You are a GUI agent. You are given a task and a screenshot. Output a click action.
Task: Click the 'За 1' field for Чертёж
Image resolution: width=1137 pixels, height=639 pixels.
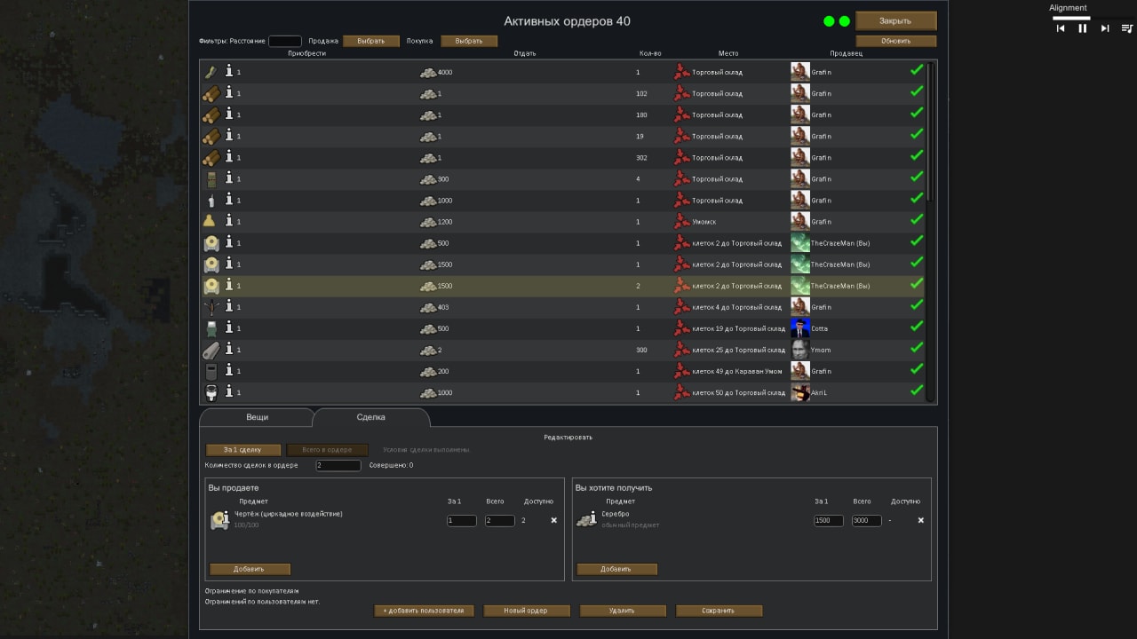click(462, 520)
